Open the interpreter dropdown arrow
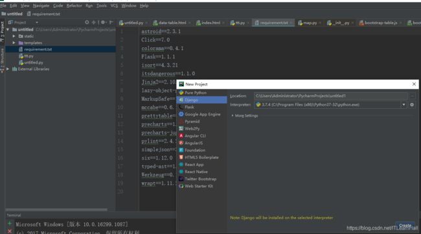421x234 pixels. 404,105
